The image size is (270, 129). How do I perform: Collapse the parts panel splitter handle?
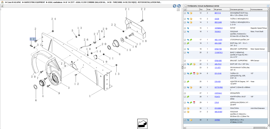182,67
